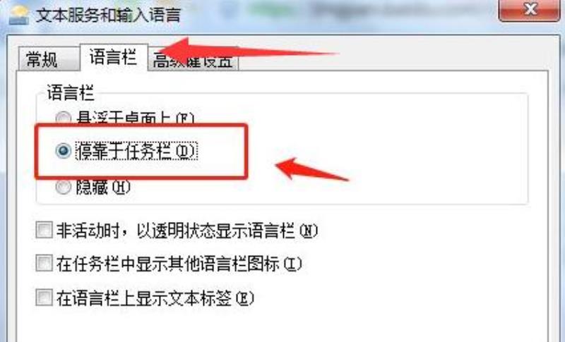565x342 pixels.
Task: Click 在任务栏中显示其他语言栏图标(I) label text
Action: tap(179, 264)
